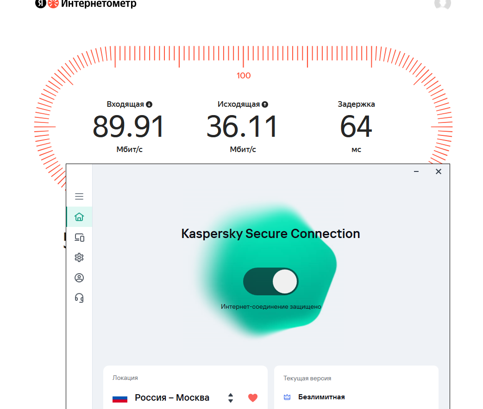Click the 89.91 incoming speed value

(128, 126)
